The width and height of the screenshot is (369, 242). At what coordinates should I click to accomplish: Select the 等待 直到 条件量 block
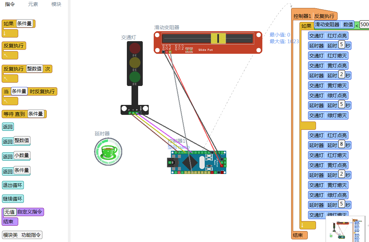click(x=24, y=114)
